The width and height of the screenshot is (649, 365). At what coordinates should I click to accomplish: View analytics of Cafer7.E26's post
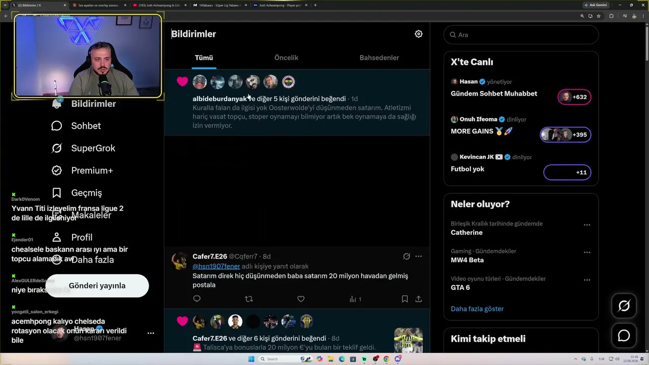355,299
